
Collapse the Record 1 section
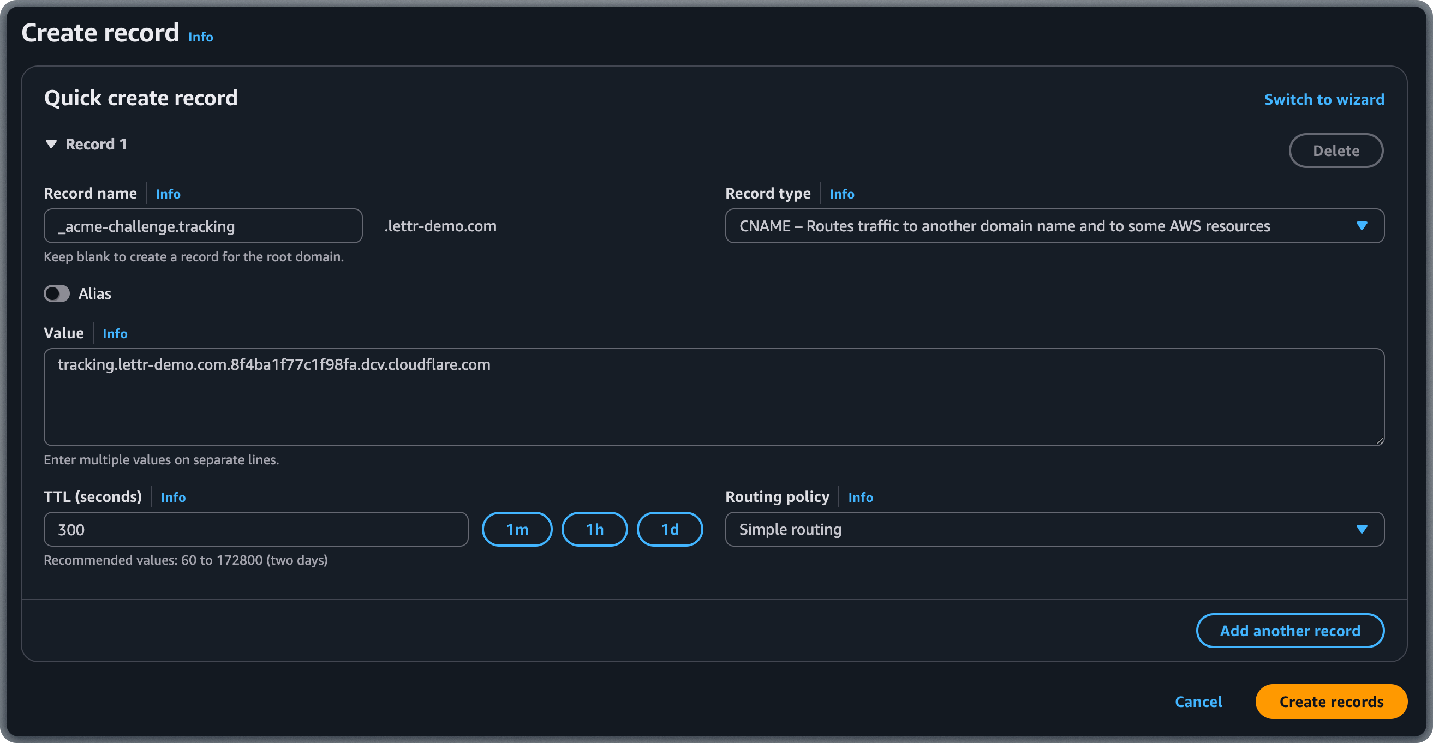click(51, 143)
